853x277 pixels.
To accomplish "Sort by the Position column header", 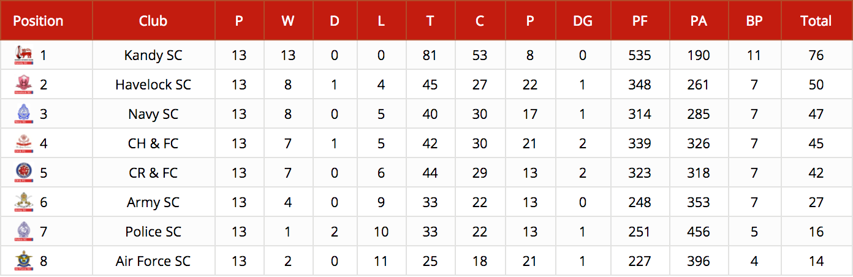I will [38, 21].
